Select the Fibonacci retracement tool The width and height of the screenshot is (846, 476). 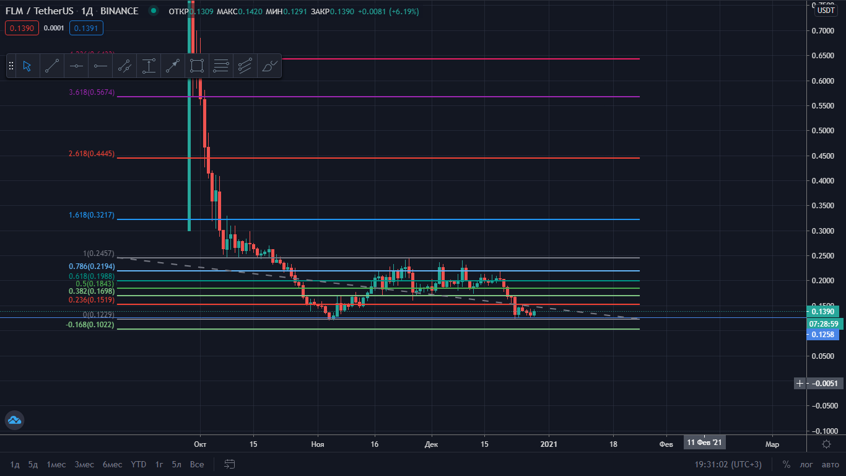[x=221, y=66]
